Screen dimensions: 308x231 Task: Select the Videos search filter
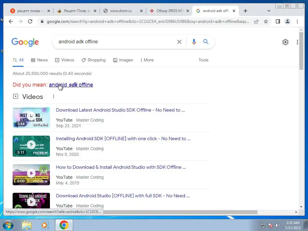(64, 60)
